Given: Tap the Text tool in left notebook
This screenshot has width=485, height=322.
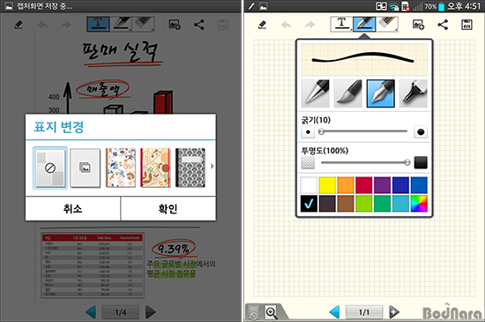Looking at the screenshot, I should (x=98, y=24).
